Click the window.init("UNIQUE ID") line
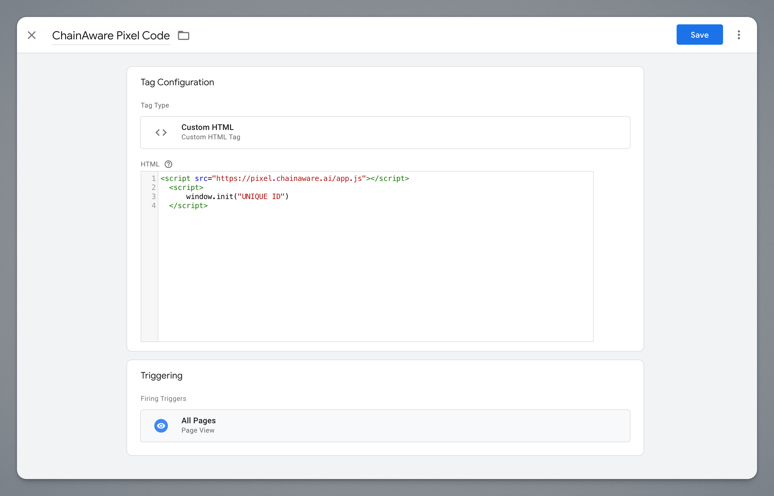The height and width of the screenshot is (496, 774). coord(238,196)
